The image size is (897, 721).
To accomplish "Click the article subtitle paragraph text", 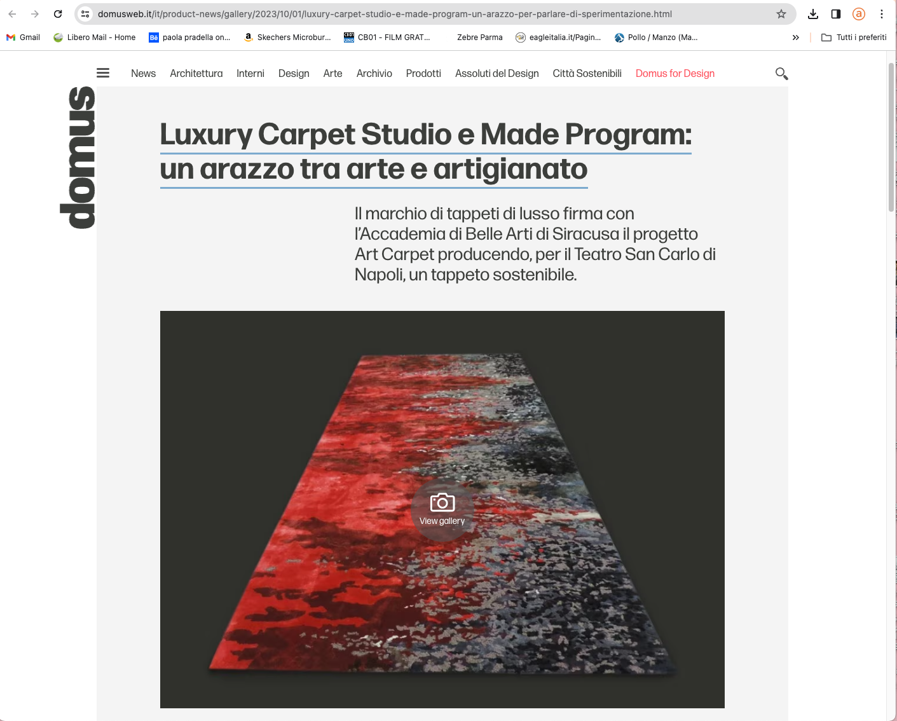I will click(535, 244).
